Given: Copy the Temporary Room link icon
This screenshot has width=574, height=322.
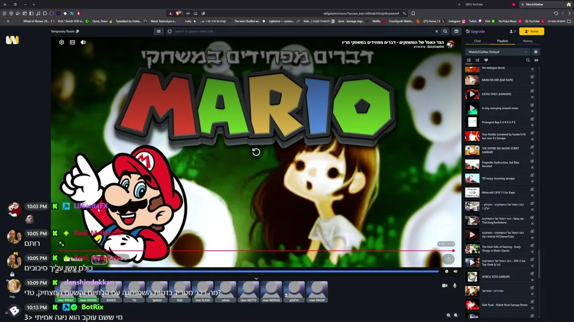Looking at the screenshot, I should [x=77, y=31].
